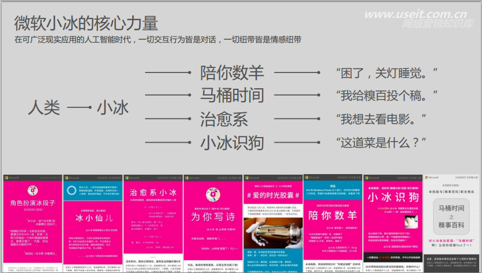The width and height of the screenshot is (482, 273).
Task: Click the white dog photo on 小冰识狗 poster
Action: (411, 222)
